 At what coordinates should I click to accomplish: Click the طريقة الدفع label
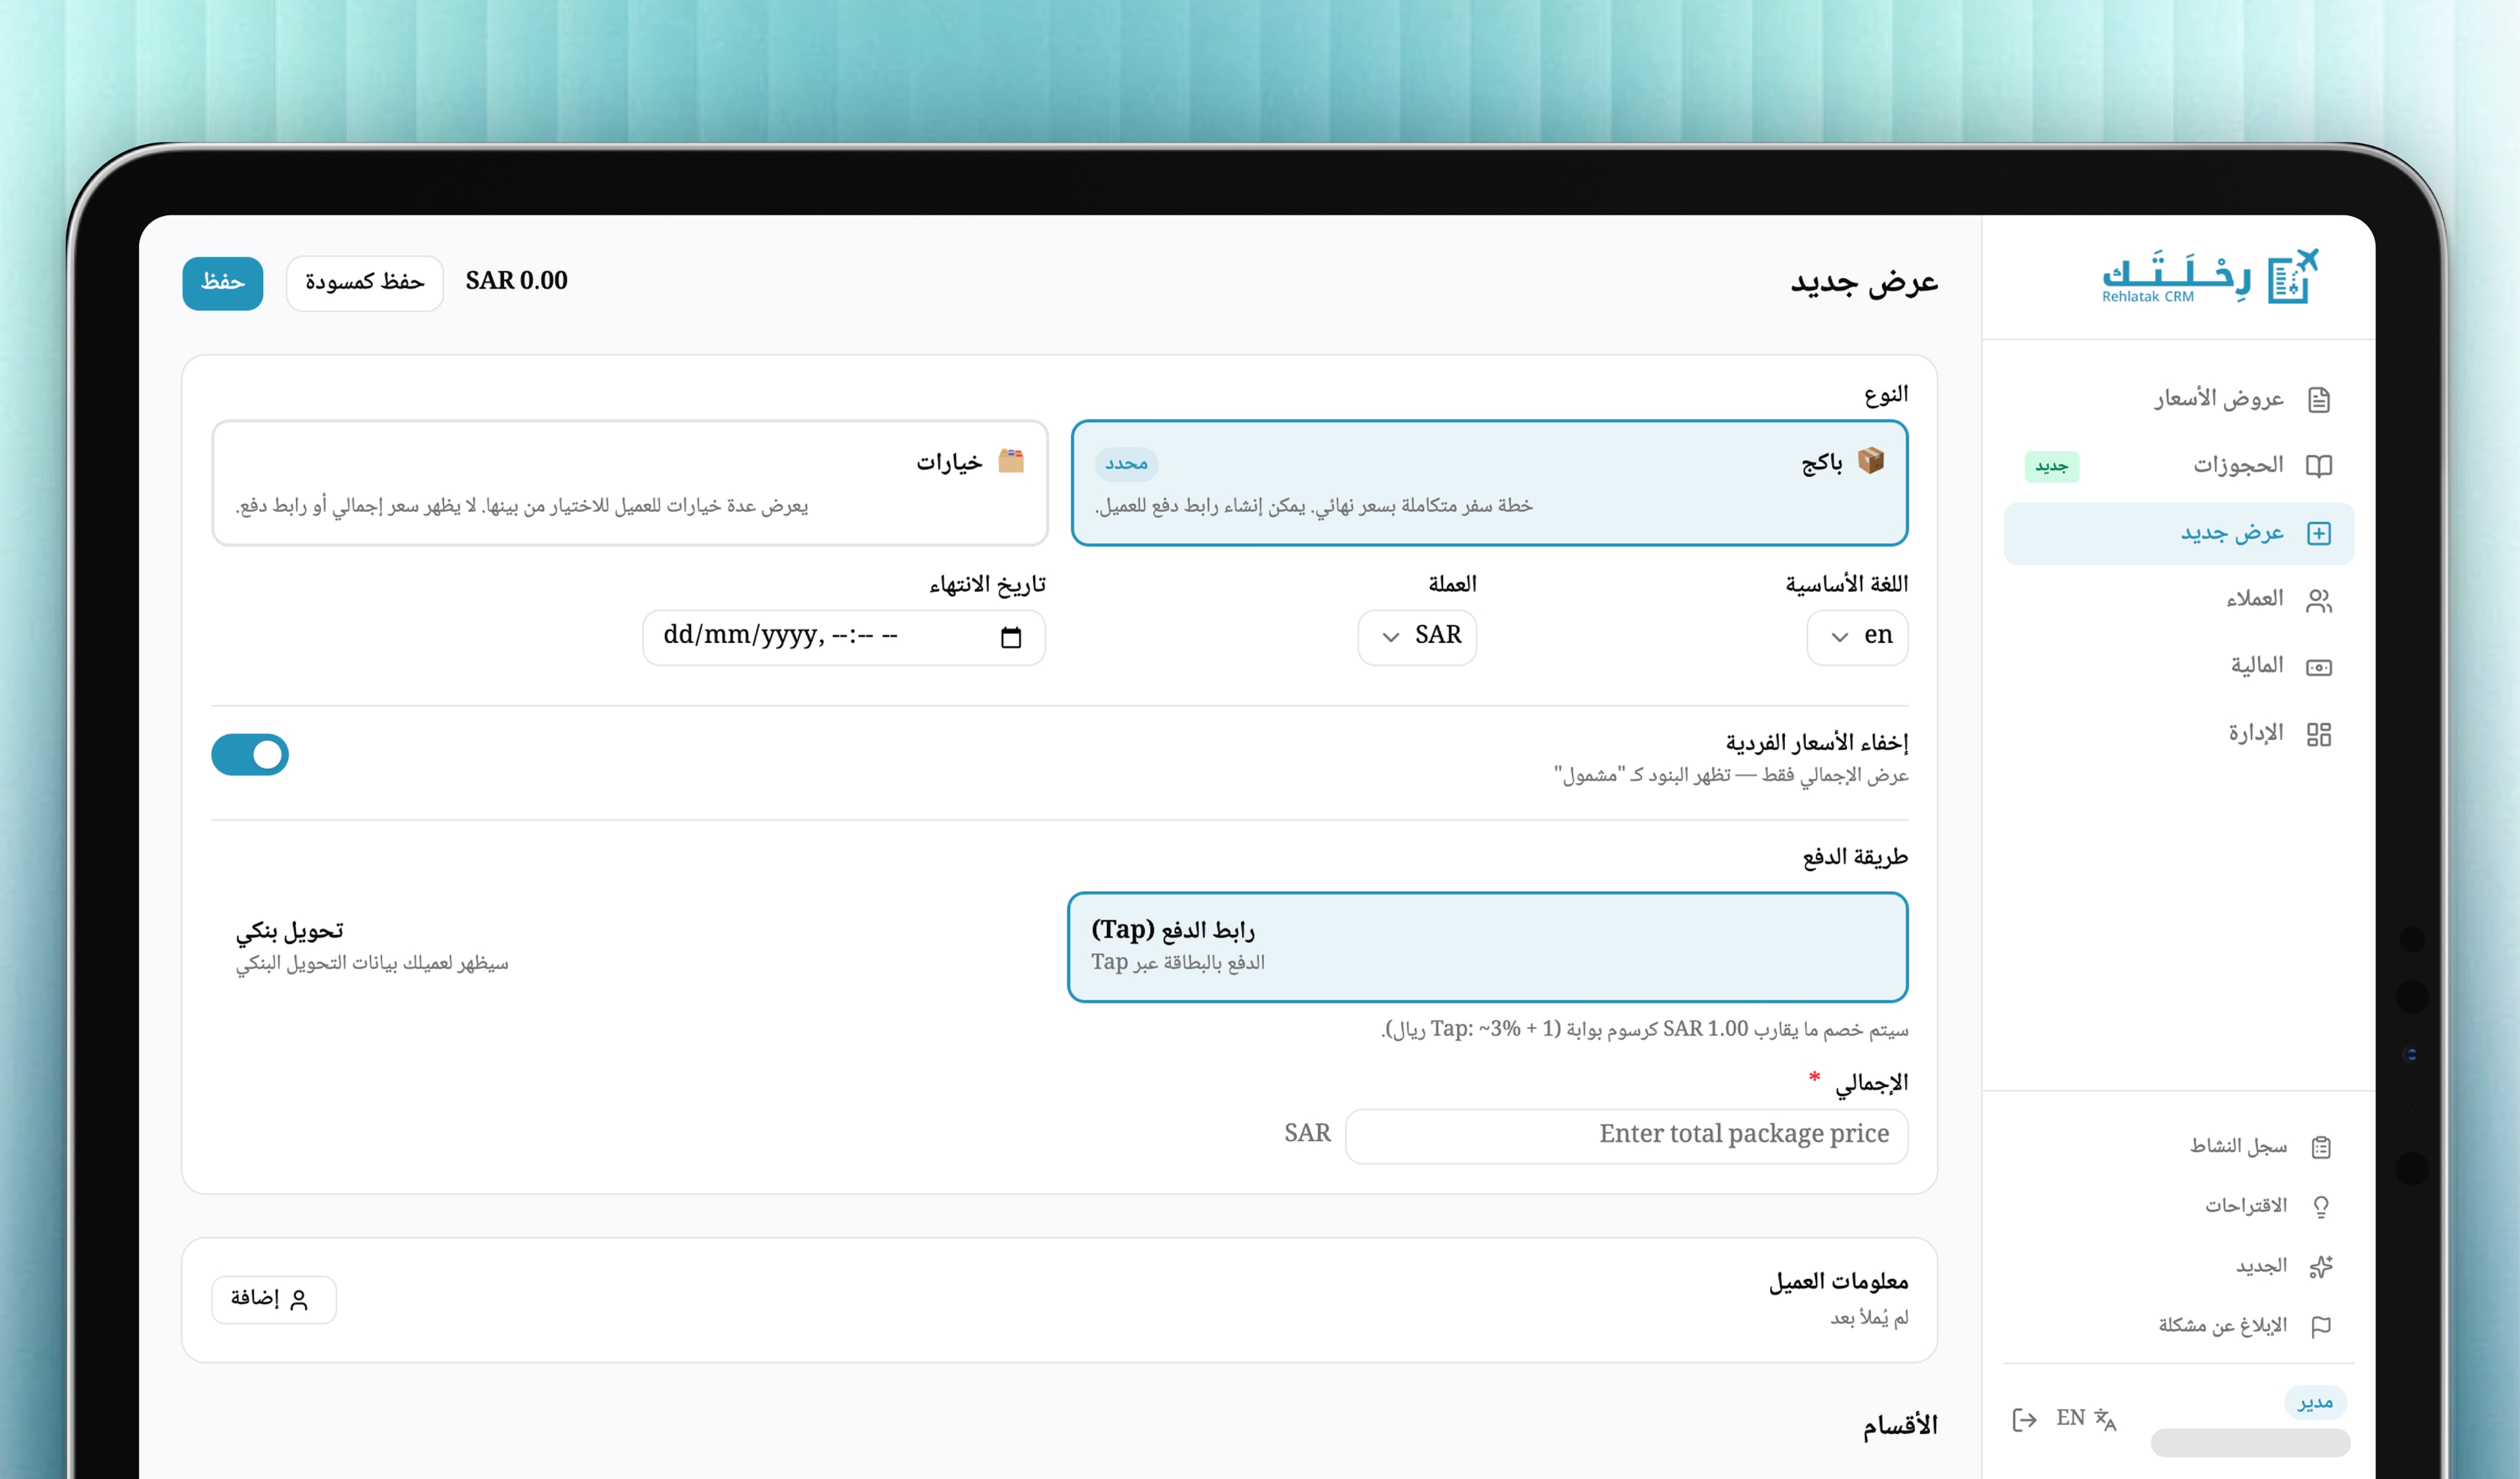pyautogui.click(x=1855, y=858)
